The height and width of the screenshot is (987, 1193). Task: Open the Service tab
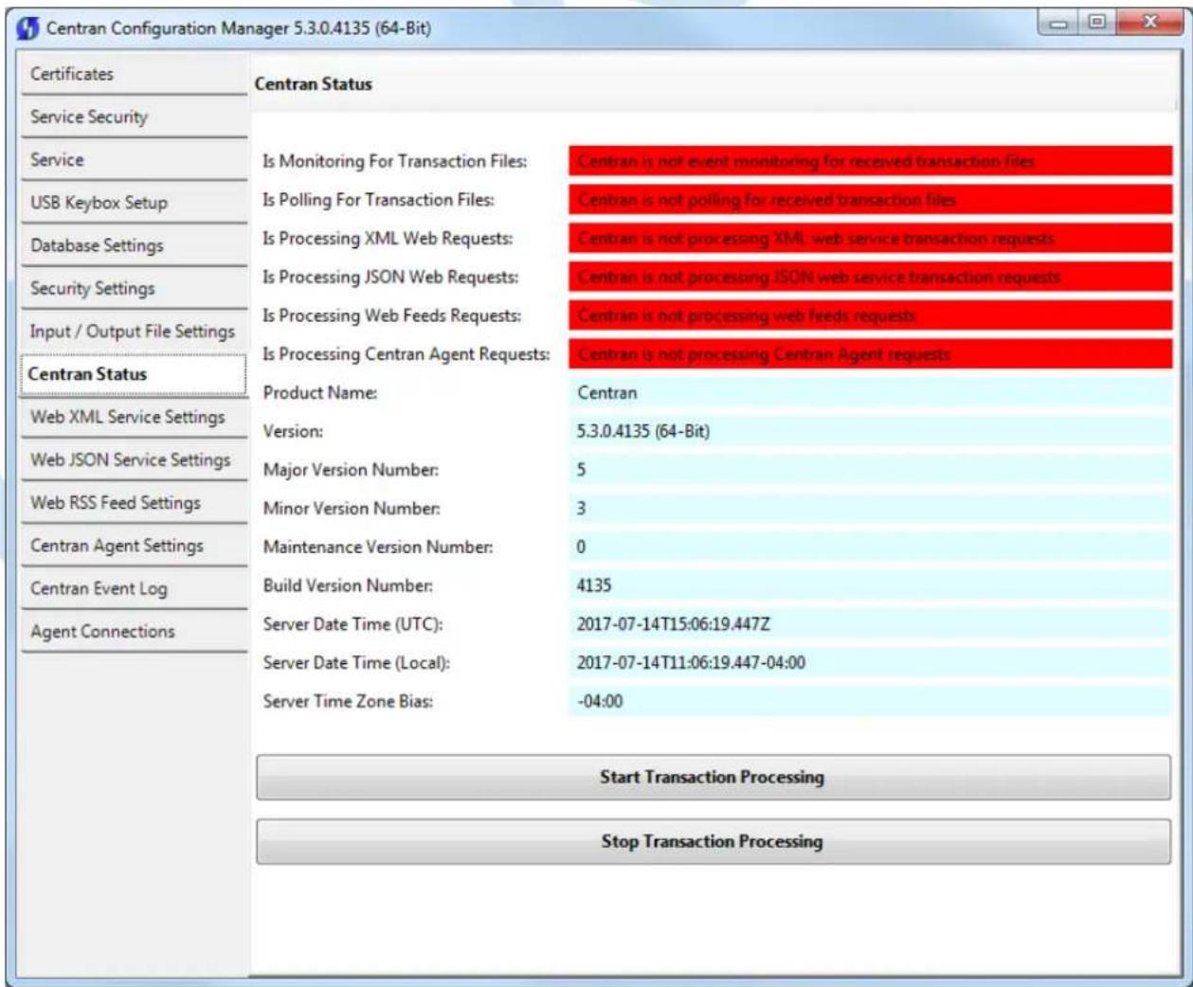coord(134,159)
